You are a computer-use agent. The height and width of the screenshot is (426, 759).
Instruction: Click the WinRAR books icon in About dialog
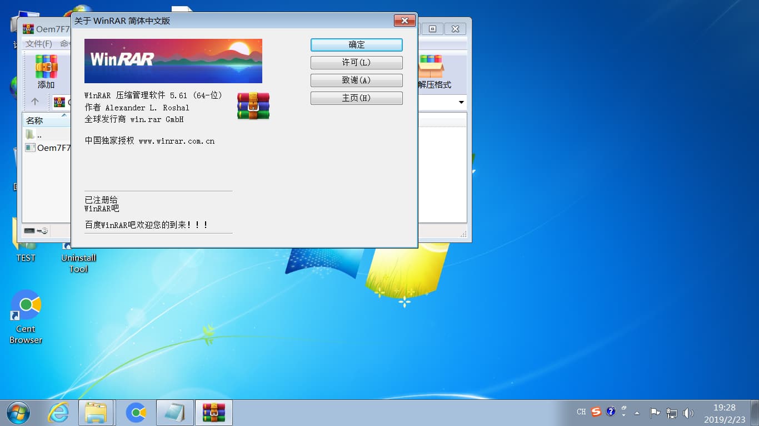click(253, 106)
